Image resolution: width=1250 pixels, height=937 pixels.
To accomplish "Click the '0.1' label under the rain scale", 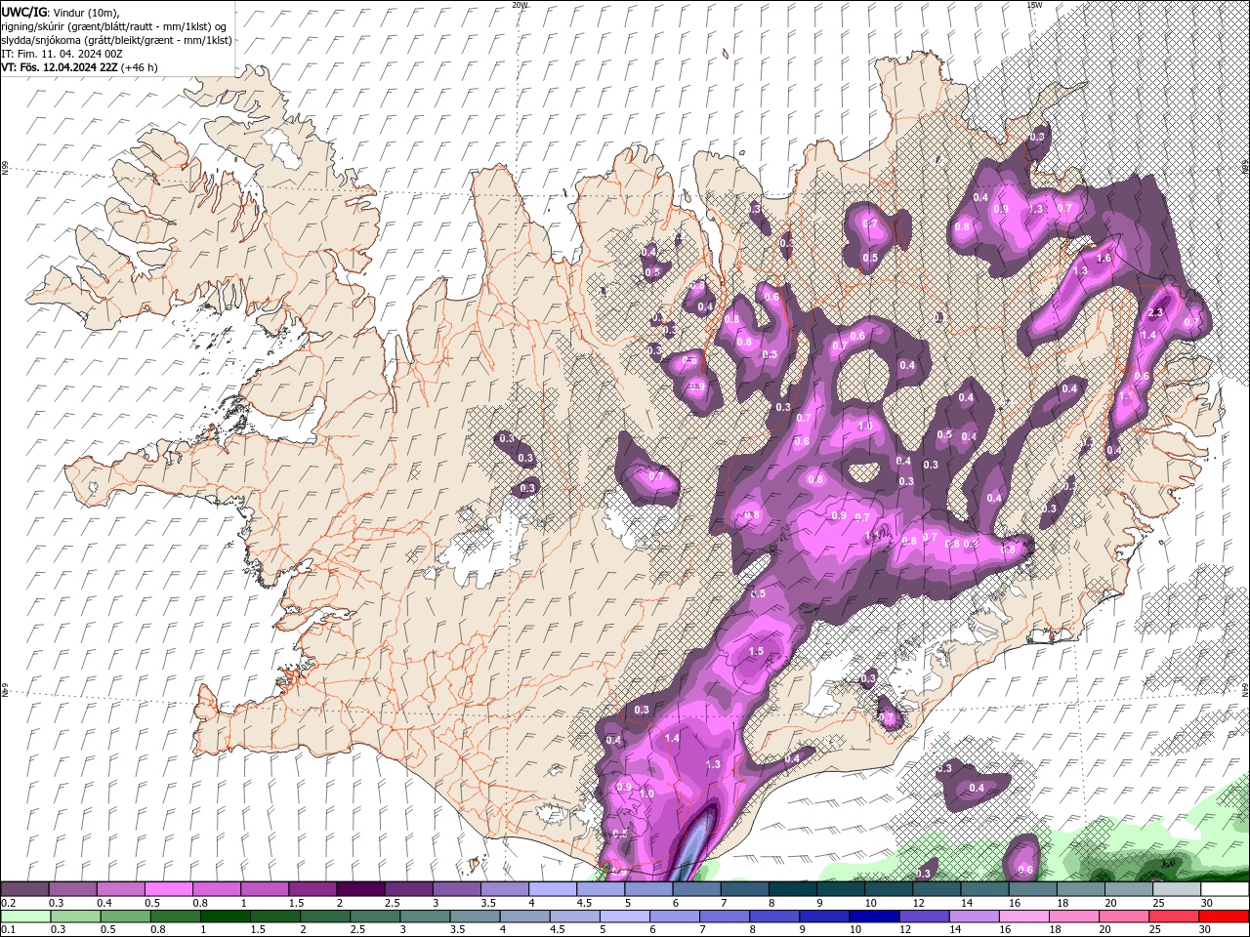I will tap(8, 930).
